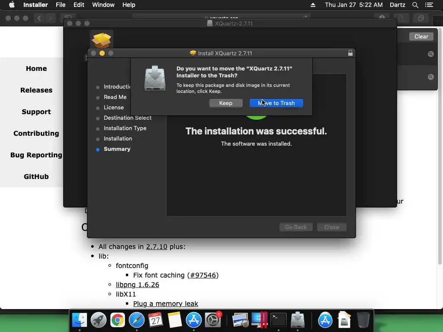Viewport: 443px width, 332px height.
Task: Click the second download's magnifier icon
Action: point(430,77)
